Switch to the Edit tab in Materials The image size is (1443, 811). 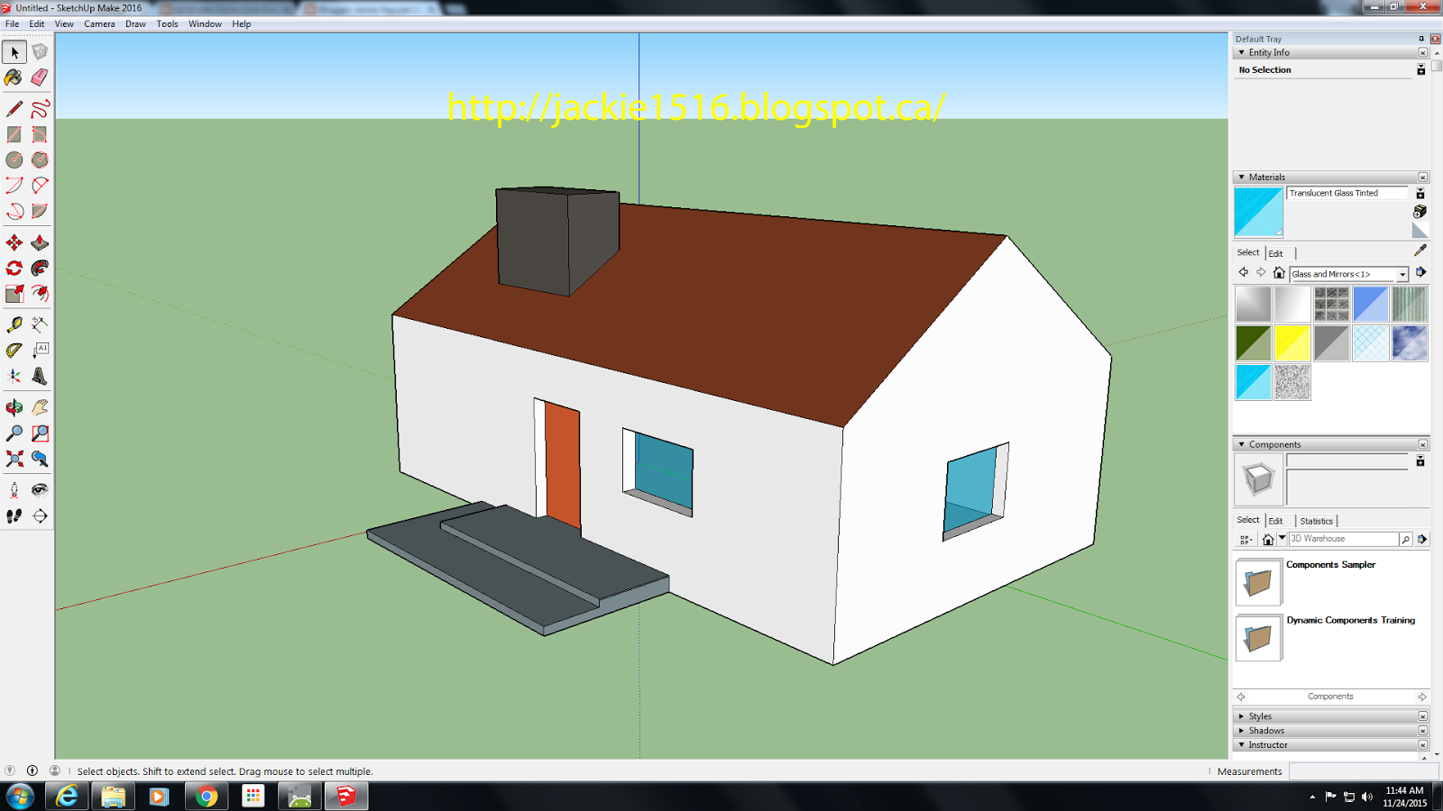1275,253
